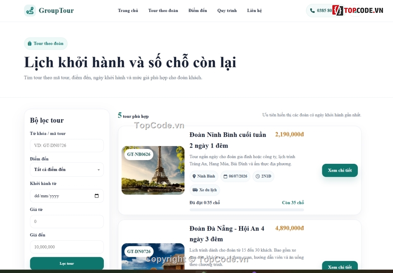Click the Ninh Bình location tag
The width and height of the screenshot is (393, 273).
point(204,176)
